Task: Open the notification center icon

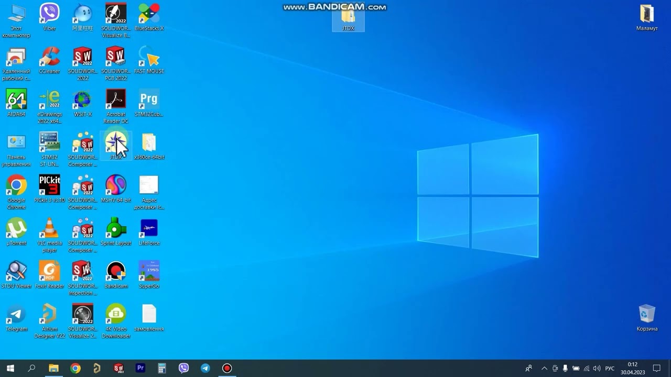Action: (x=656, y=368)
